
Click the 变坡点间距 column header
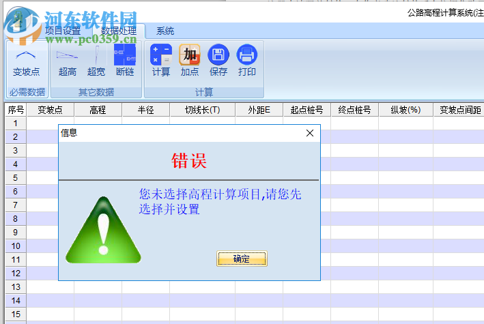click(x=460, y=110)
